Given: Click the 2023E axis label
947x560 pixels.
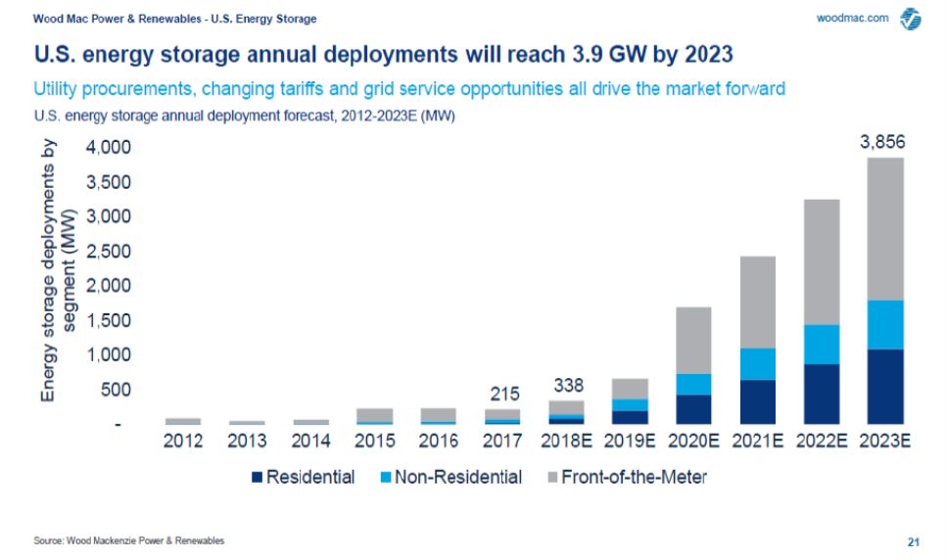Looking at the screenshot, I should 884,441.
